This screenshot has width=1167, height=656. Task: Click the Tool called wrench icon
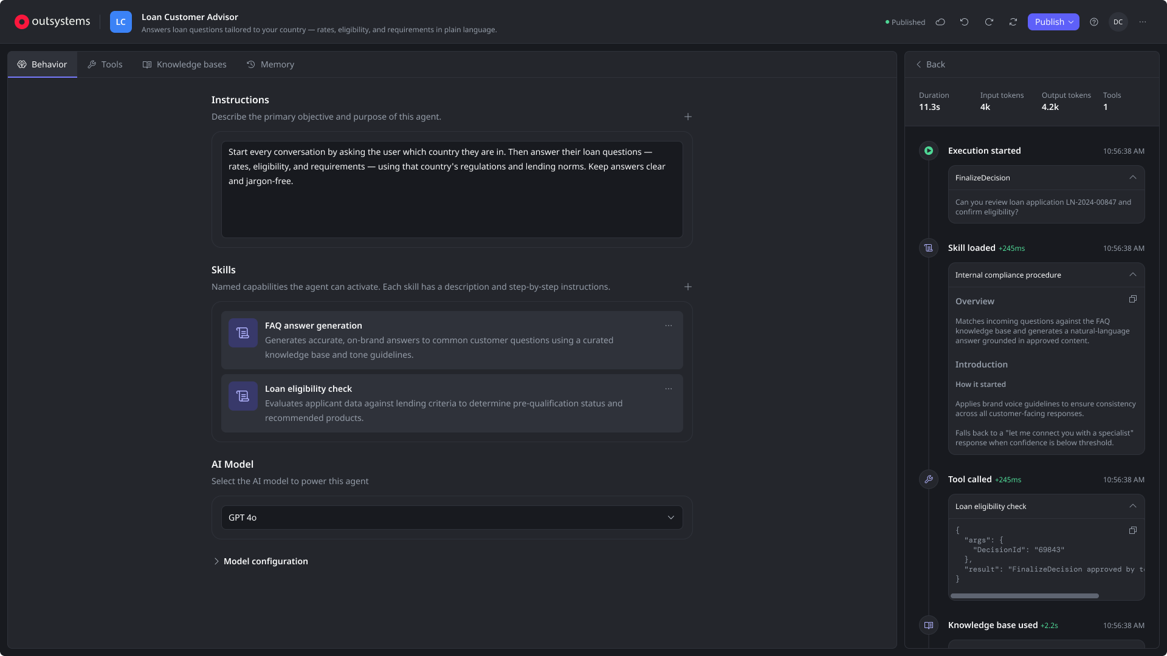[929, 479]
